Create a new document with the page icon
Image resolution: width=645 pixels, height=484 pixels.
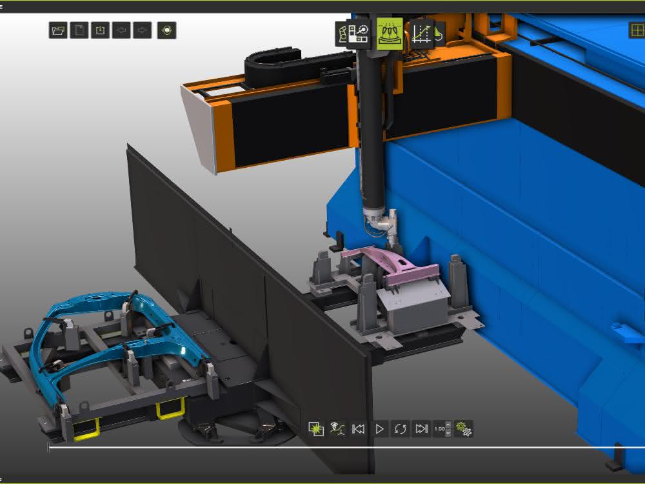coord(79,30)
